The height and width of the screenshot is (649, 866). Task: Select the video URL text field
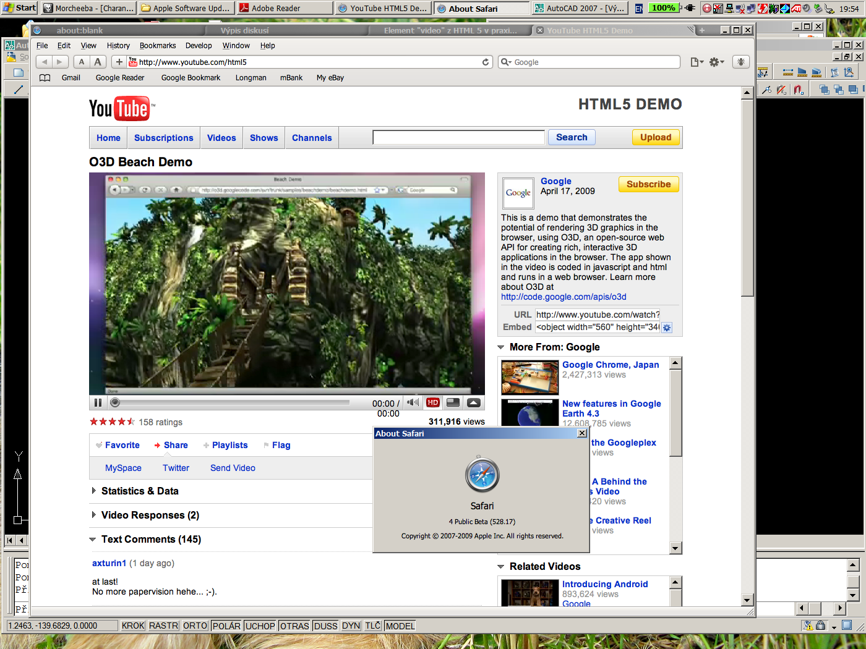[x=598, y=315]
